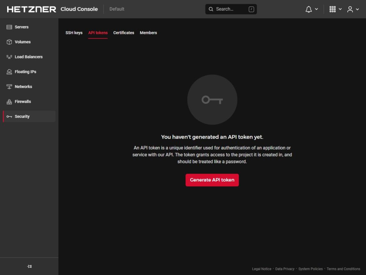The width and height of the screenshot is (366, 275).
Task: Expand the apps grid dropdown
Action: (335, 9)
